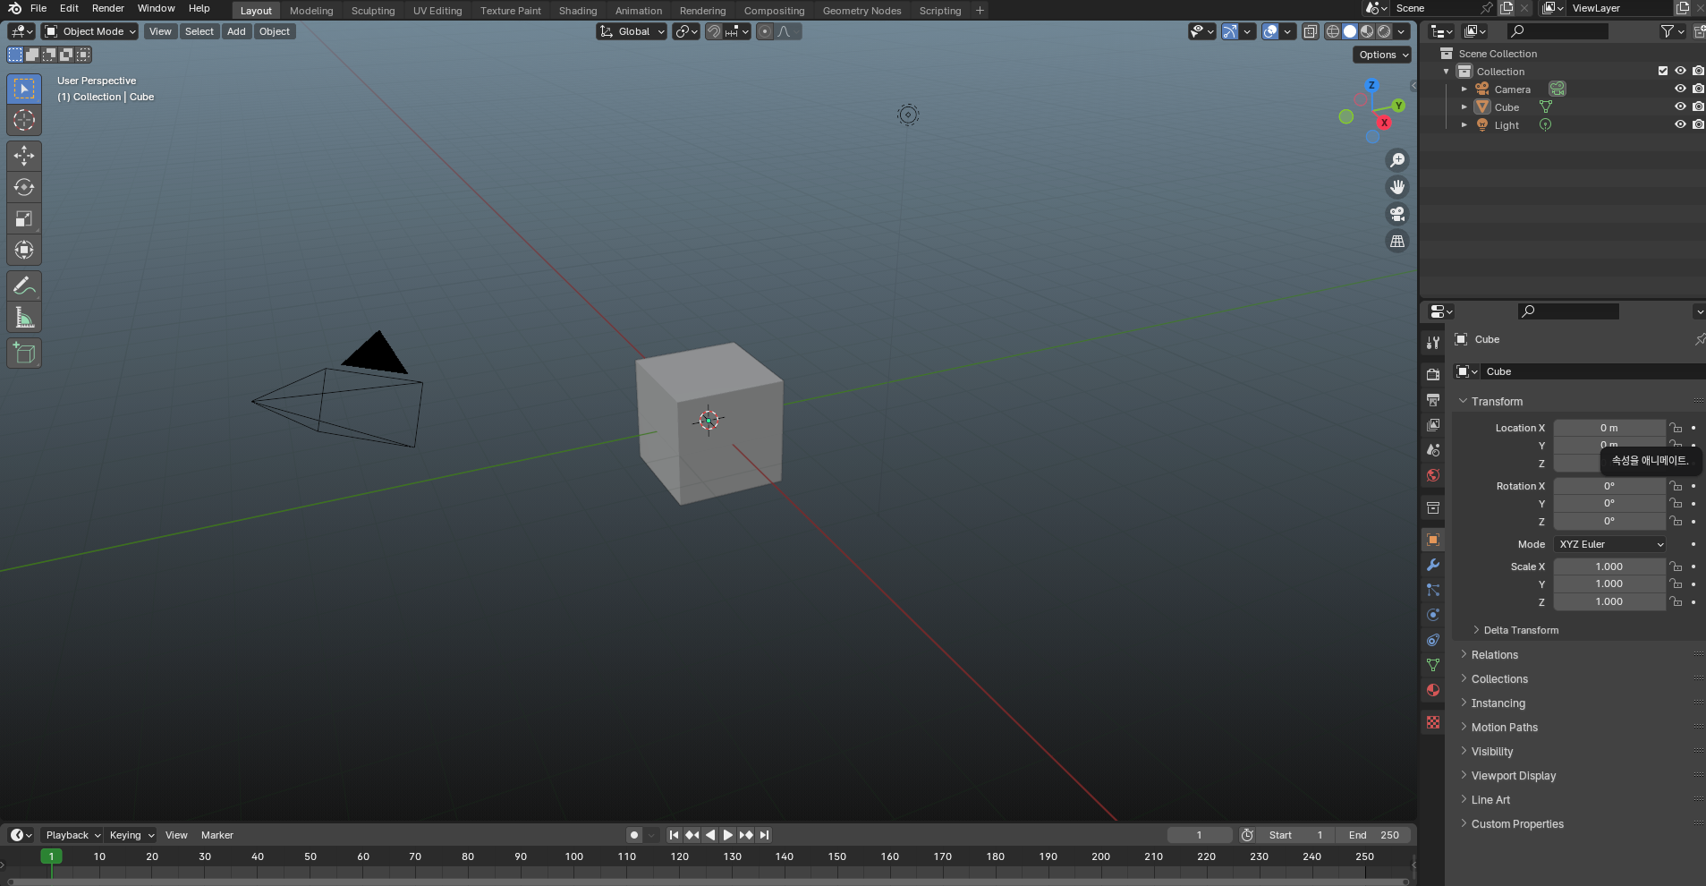Activate the Select Box tool
Image resolution: width=1706 pixels, height=886 pixels.
click(x=24, y=89)
